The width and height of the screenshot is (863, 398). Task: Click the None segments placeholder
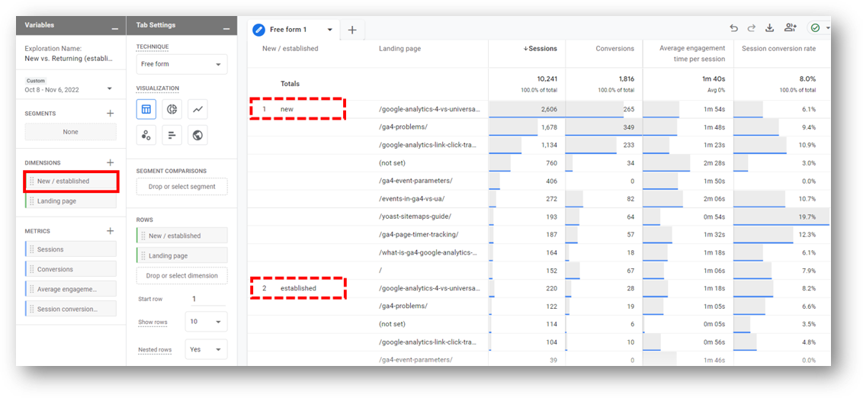(71, 132)
